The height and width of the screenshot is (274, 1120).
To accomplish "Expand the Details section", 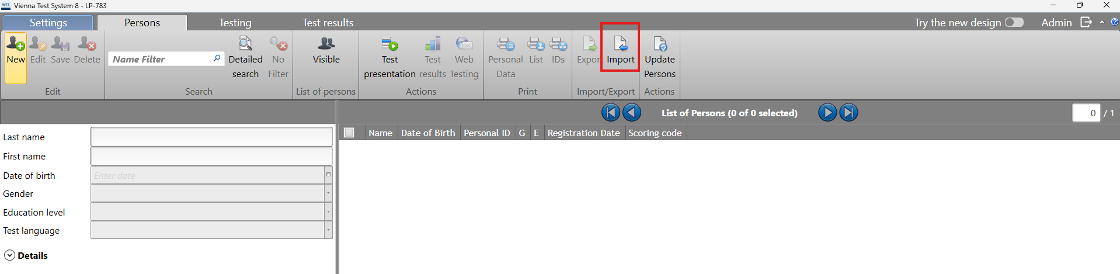I will point(9,255).
